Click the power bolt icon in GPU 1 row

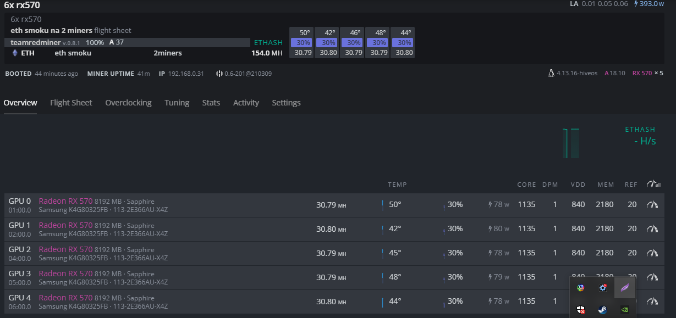tap(490, 228)
